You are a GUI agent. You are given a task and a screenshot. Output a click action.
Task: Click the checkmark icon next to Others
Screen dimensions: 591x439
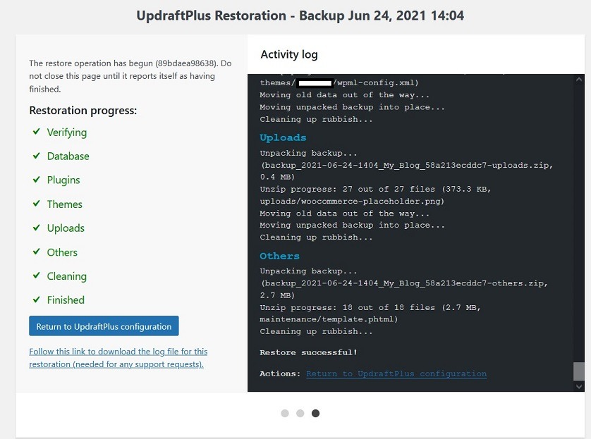[x=37, y=252]
